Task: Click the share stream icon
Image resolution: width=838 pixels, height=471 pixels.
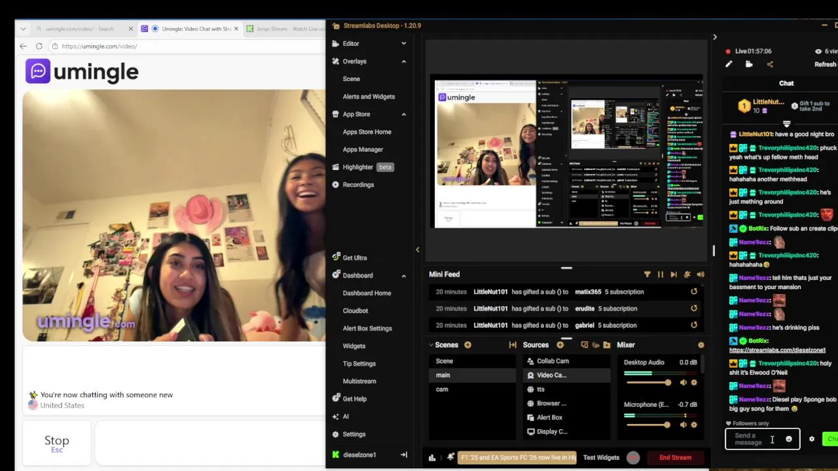Action: 770,64
